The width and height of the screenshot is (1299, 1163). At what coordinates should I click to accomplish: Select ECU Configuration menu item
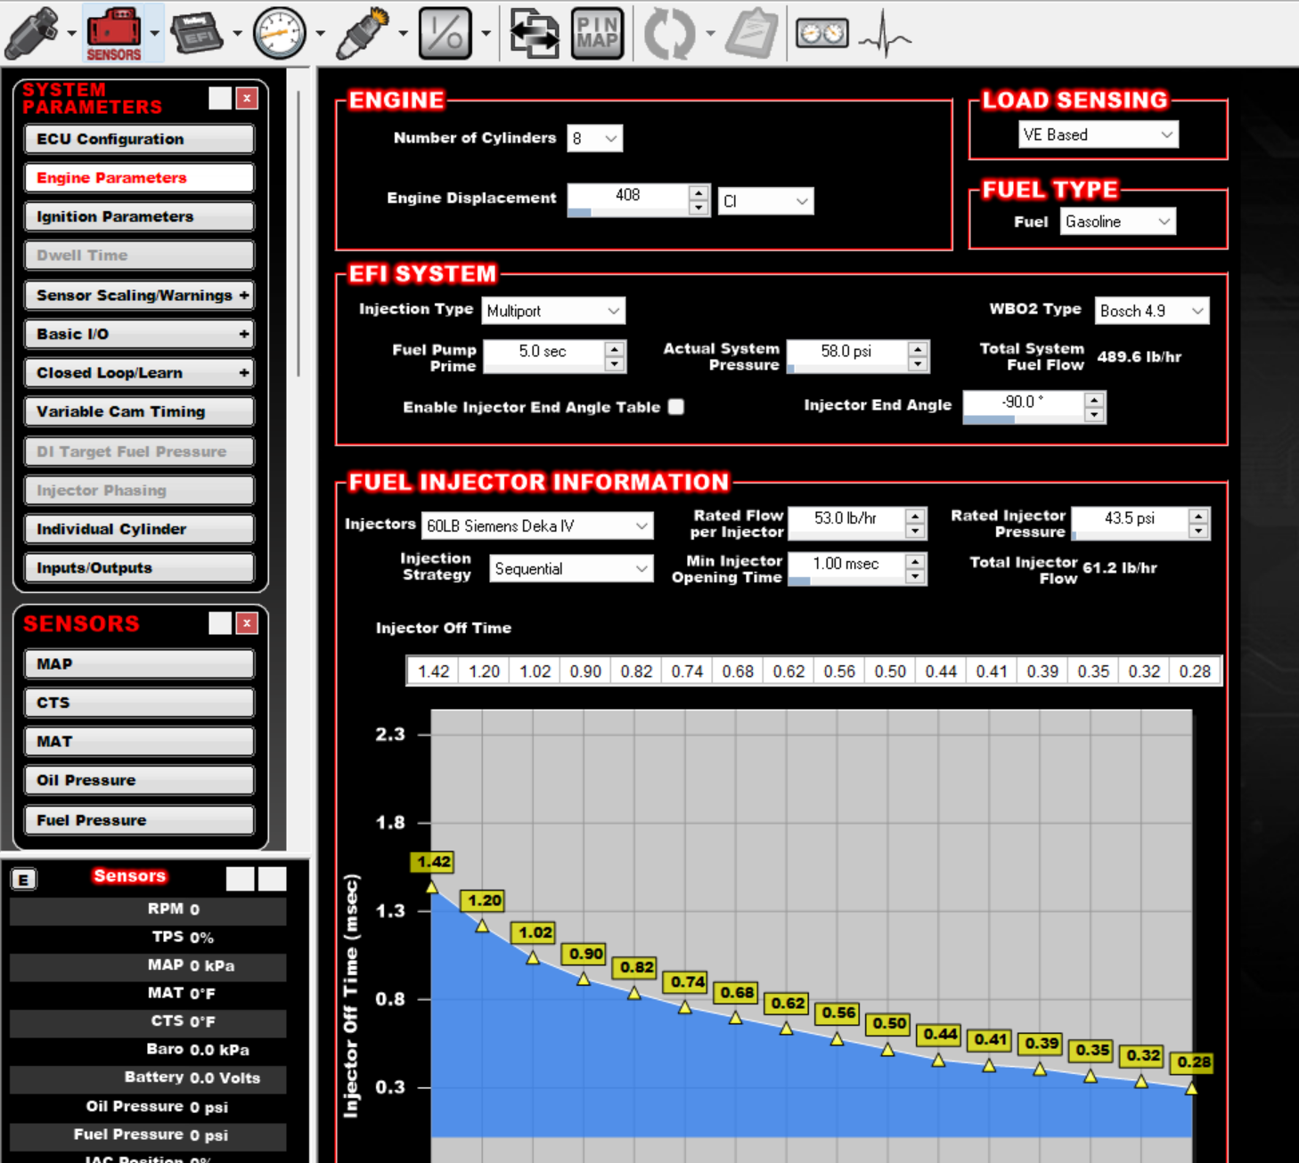(x=139, y=139)
